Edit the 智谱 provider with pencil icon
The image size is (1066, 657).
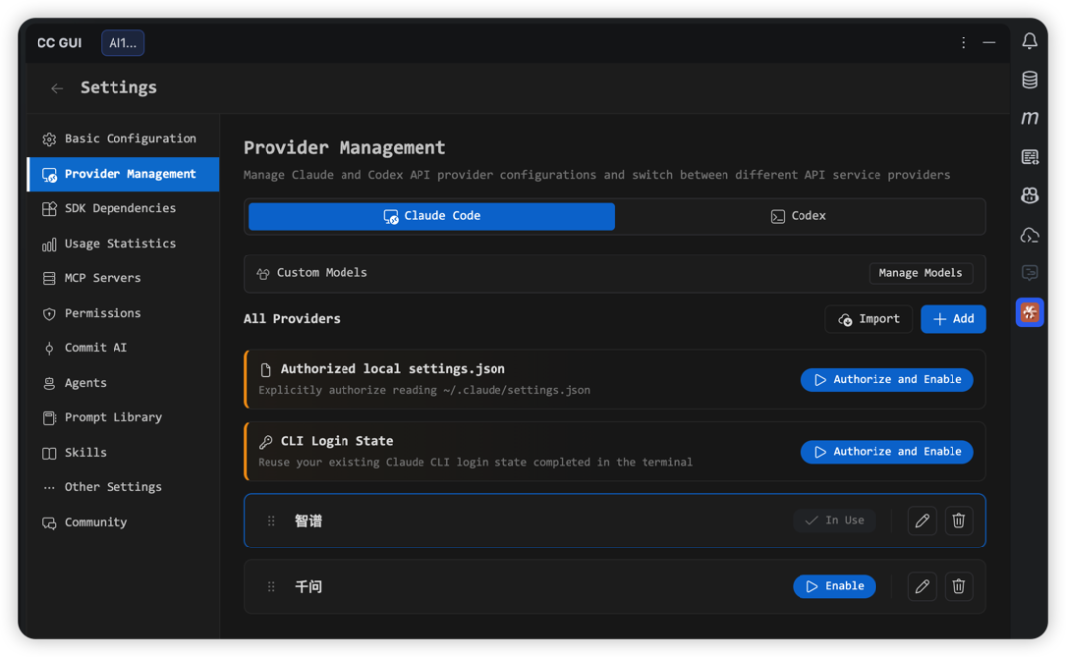point(922,521)
